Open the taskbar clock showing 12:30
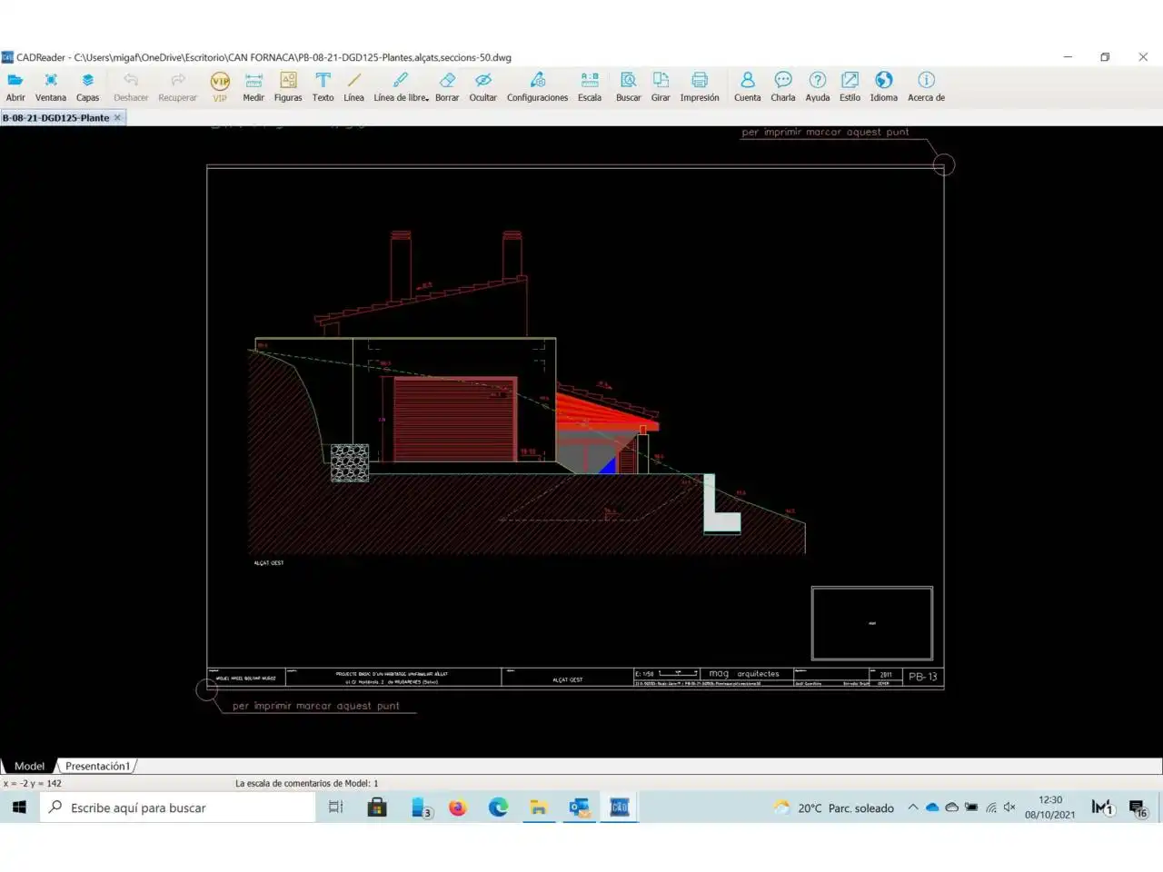 pyautogui.click(x=1050, y=808)
